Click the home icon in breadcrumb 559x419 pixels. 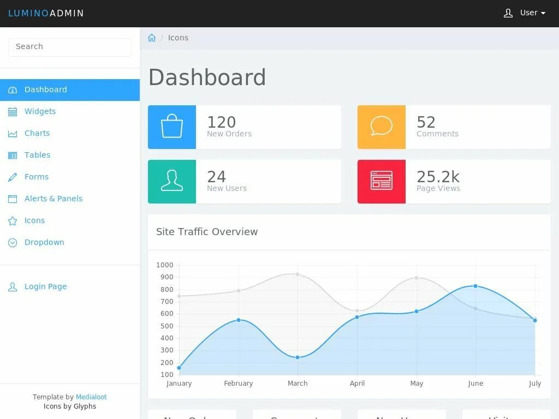[x=152, y=38]
